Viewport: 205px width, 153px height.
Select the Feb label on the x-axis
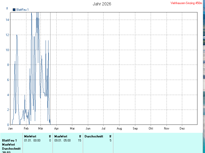[x=26, y=128]
